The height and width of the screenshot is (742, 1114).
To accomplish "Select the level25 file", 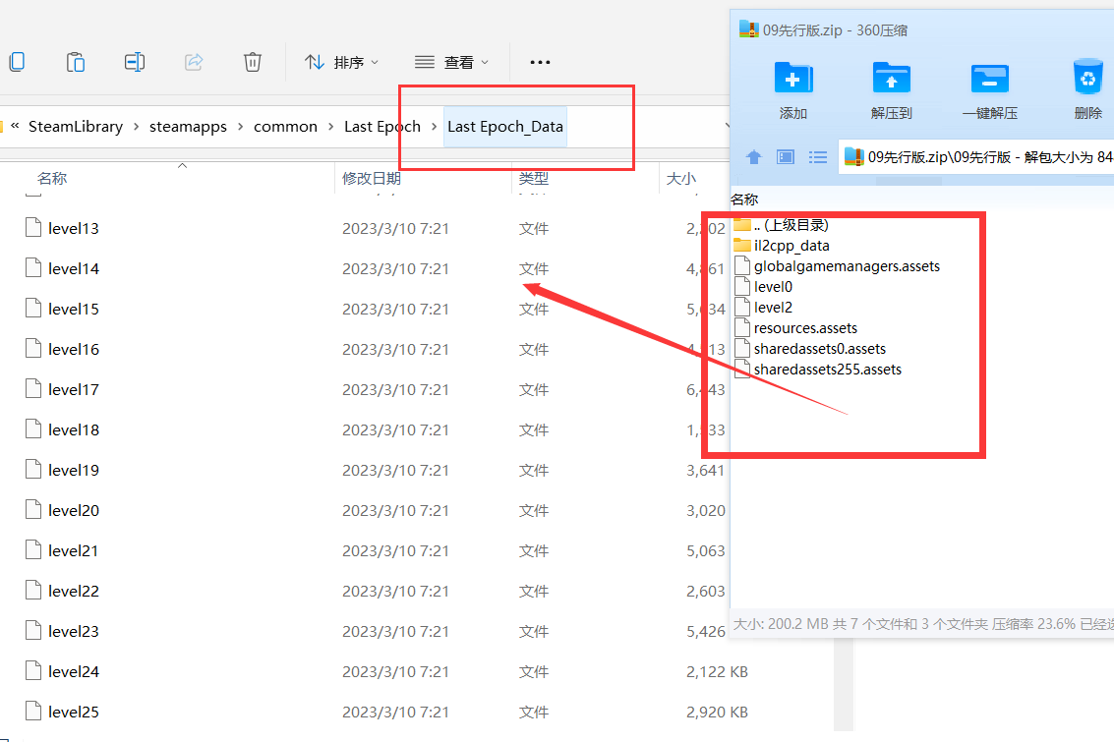I will click(x=73, y=713).
